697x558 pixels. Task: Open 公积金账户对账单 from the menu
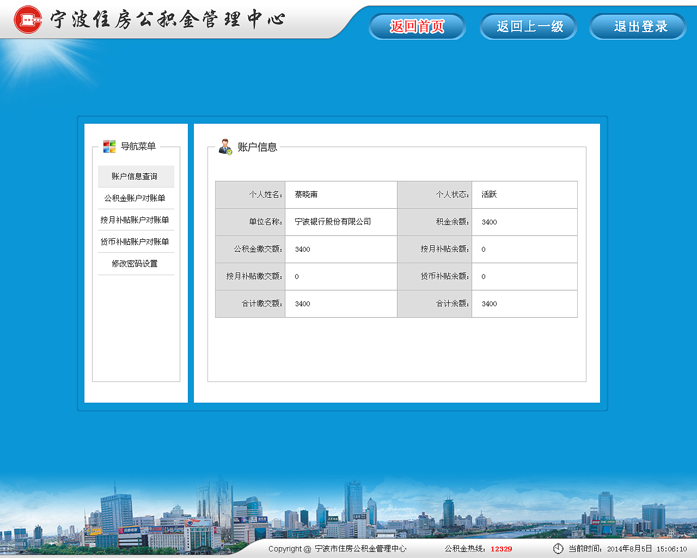[136, 198]
